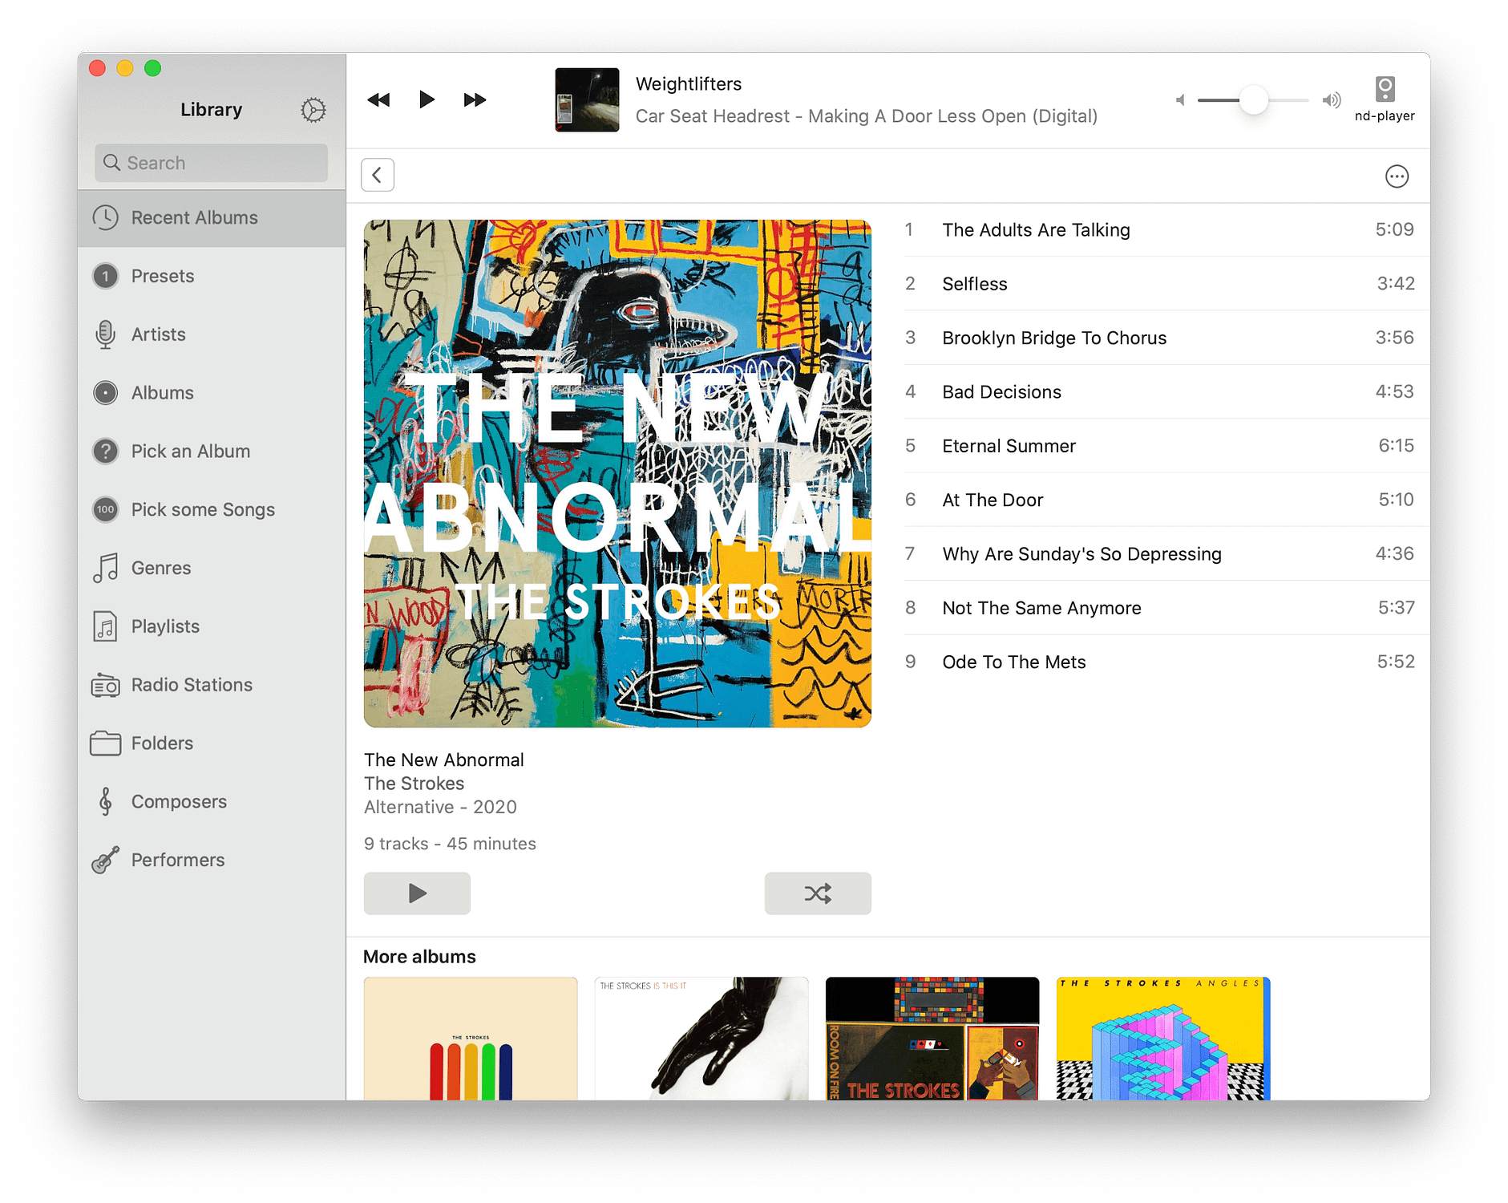Select the Selfless track row
1508x1203 pixels.
[1166, 284]
